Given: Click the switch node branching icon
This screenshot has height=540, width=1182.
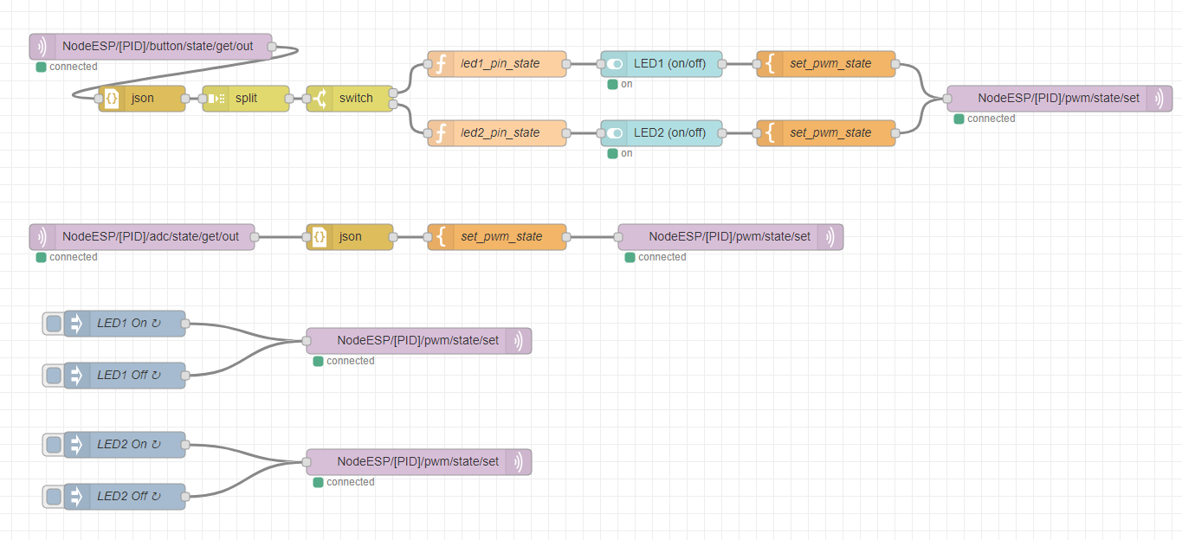Looking at the screenshot, I should [x=320, y=99].
